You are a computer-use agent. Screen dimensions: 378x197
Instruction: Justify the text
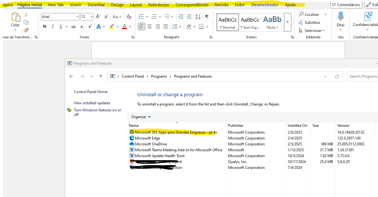point(166,27)
